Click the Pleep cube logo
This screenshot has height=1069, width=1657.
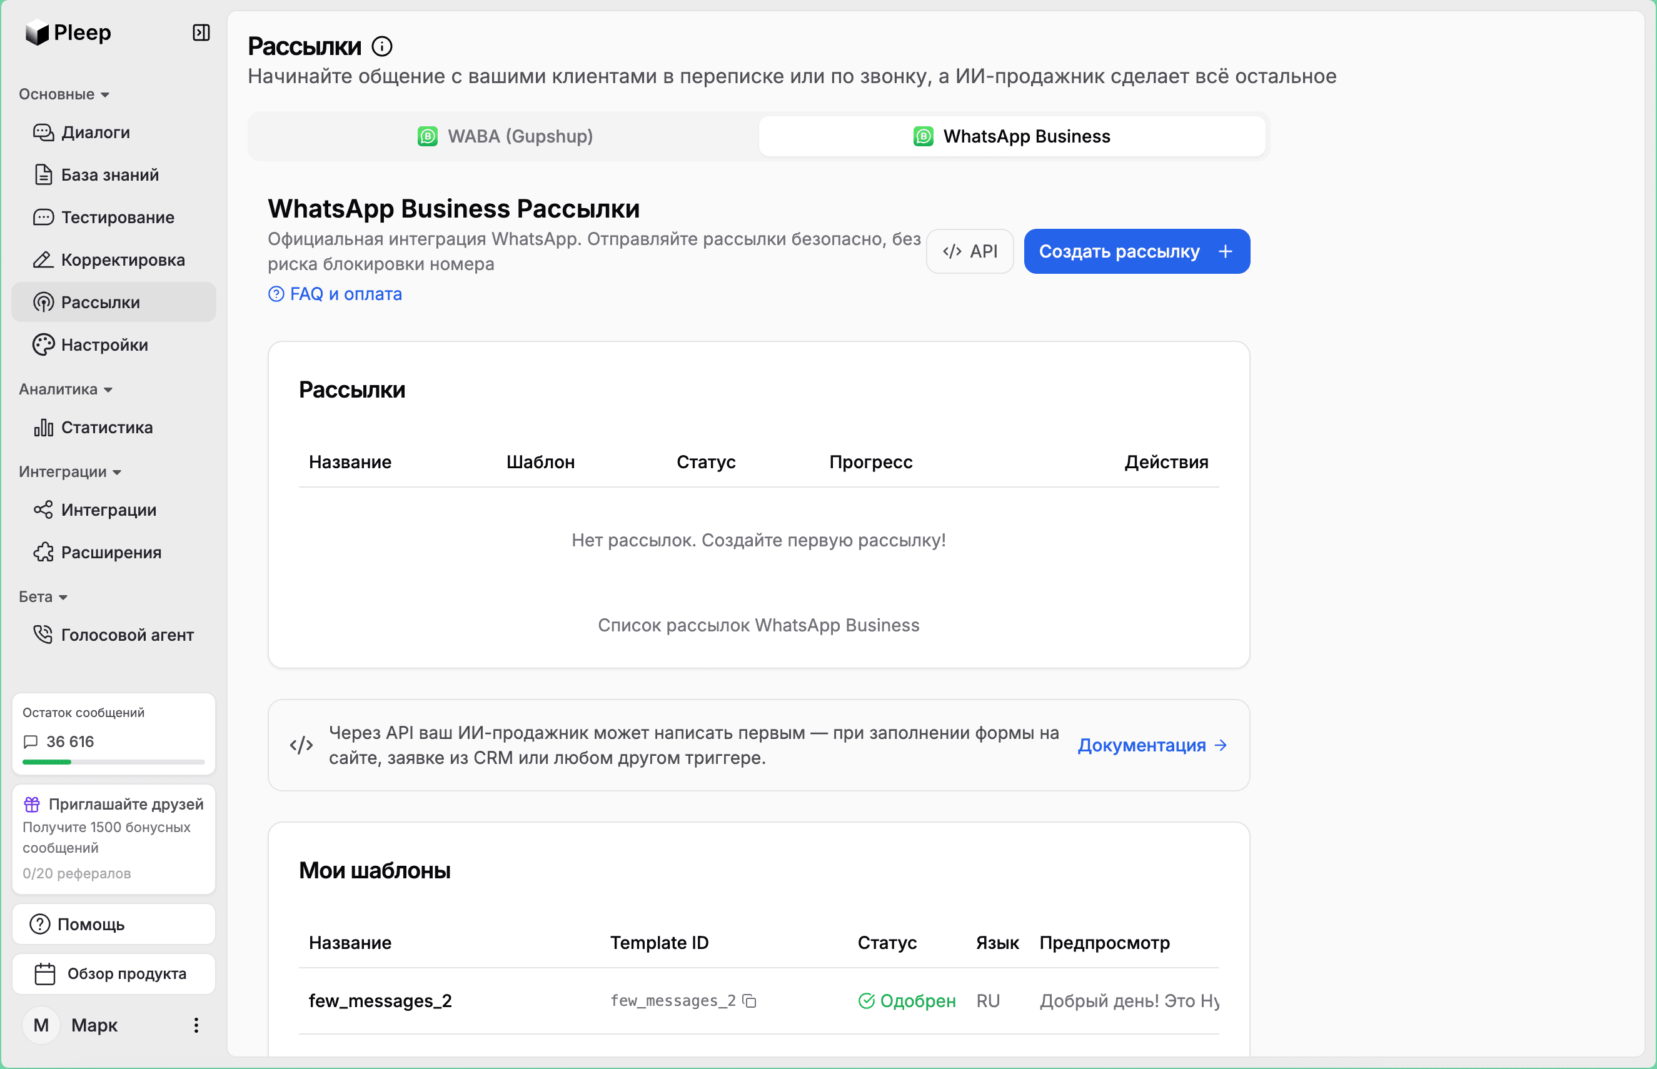(37, 33)
